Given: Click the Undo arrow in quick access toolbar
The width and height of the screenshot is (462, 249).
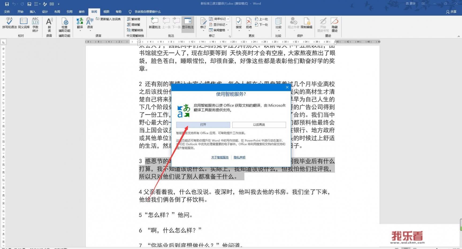Looking at the screenshot, I should tap(14, 4).
